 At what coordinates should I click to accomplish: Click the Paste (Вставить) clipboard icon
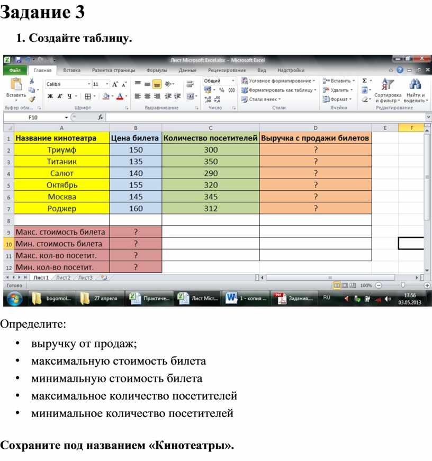16,84
